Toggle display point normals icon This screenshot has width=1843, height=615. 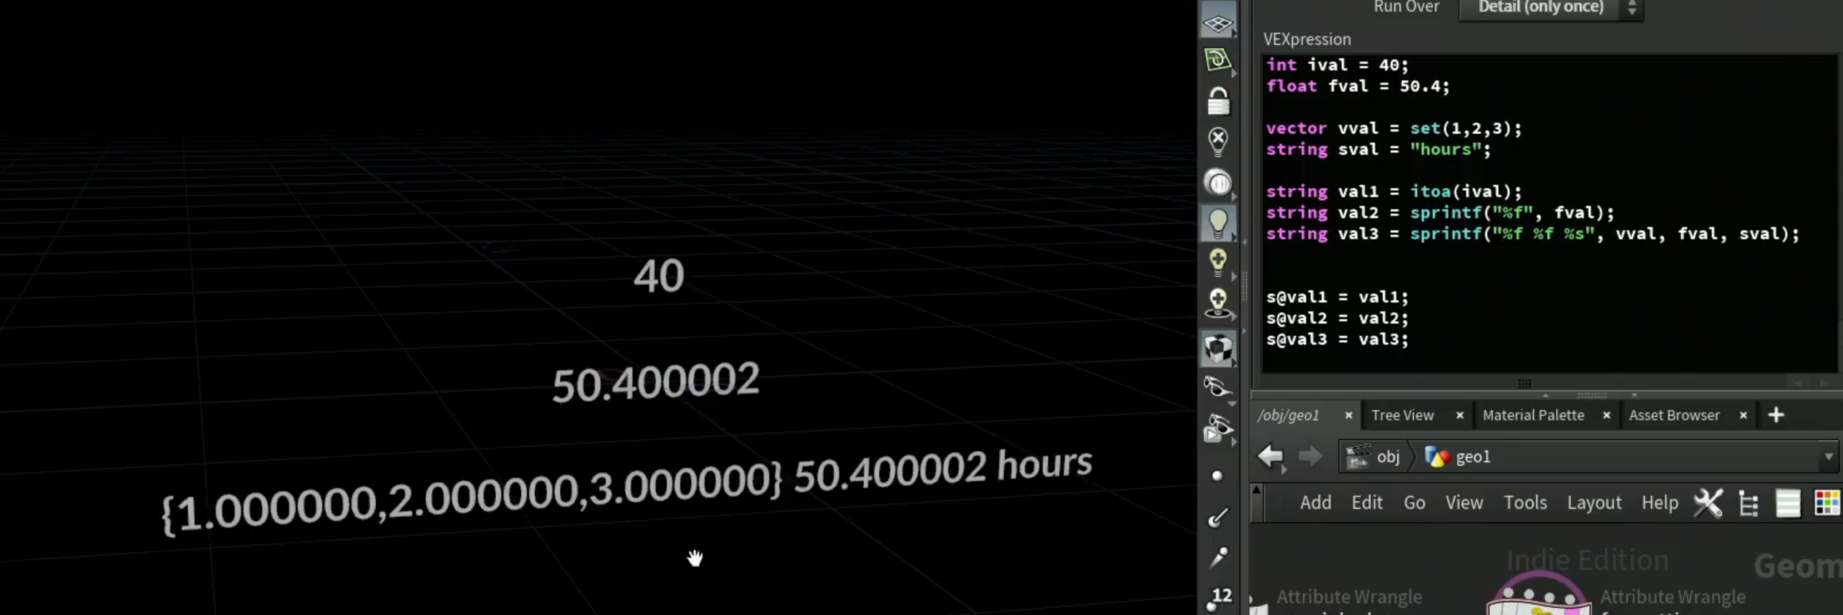[x=1218, y=517]
